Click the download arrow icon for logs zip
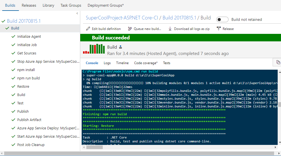 [170, 29]
